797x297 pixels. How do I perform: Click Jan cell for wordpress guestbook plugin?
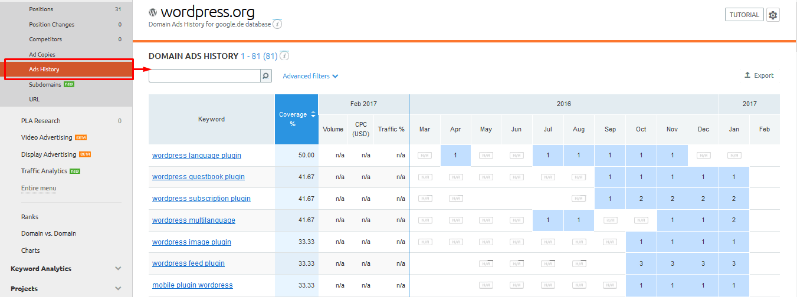pos(734,177)
